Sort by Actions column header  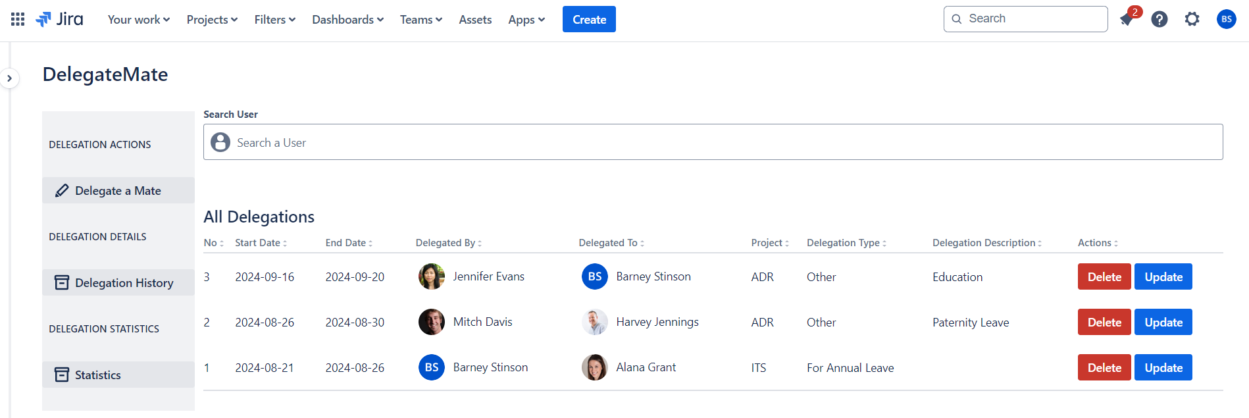point(1098,243)
